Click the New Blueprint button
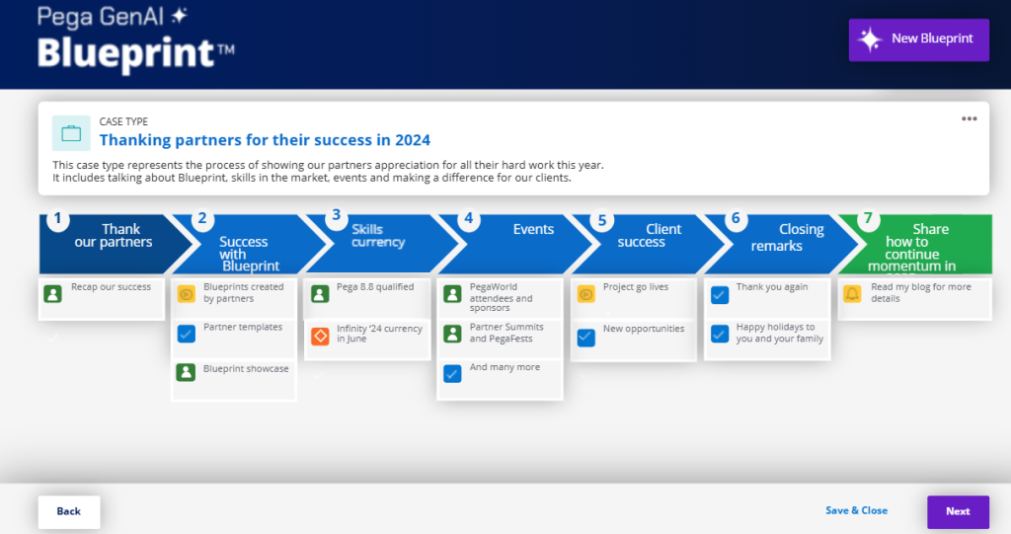Screen dimensions: 1011x534 point(919,40)
